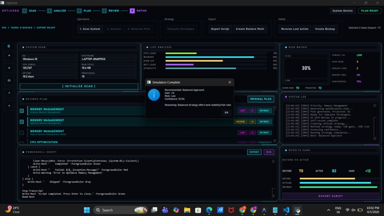
Task: Open Microsoft Store from taskbar
Action: pos(198,210)
